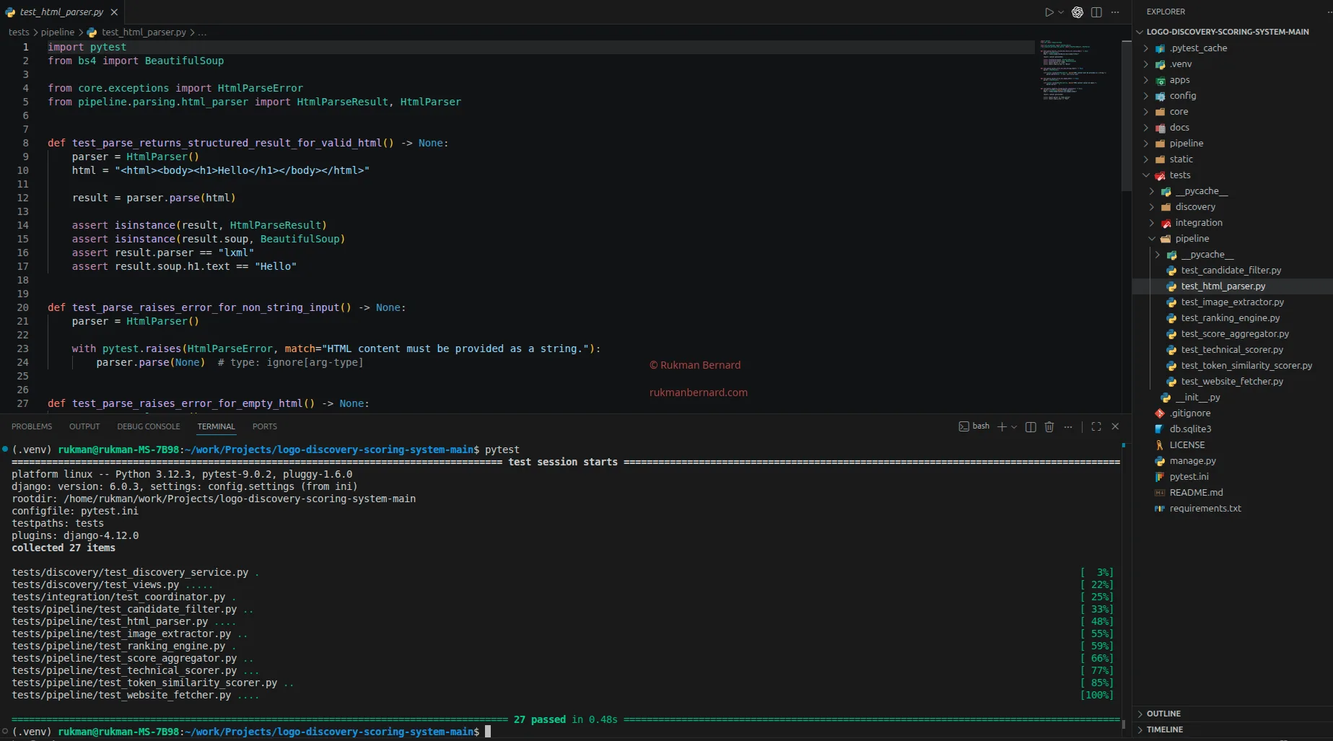
Task: Expand the .venv folder
Action: click(x=1233, y=64)
